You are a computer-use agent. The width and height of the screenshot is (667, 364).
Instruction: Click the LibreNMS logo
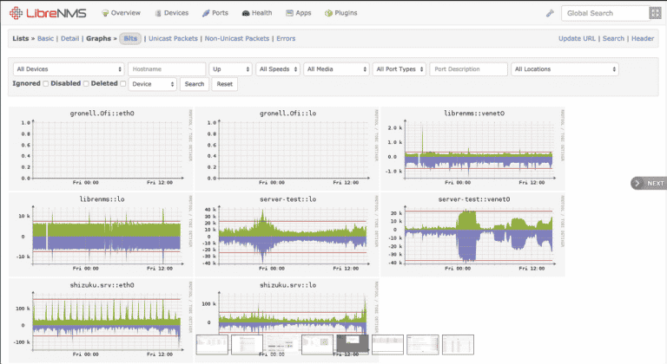46,13
